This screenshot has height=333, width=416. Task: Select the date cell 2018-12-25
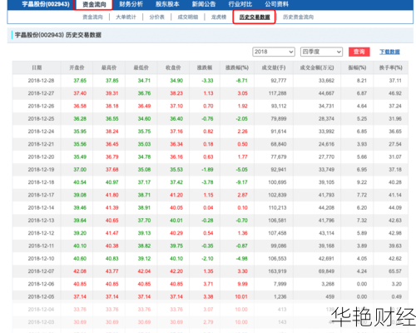(x=41, y=119)
